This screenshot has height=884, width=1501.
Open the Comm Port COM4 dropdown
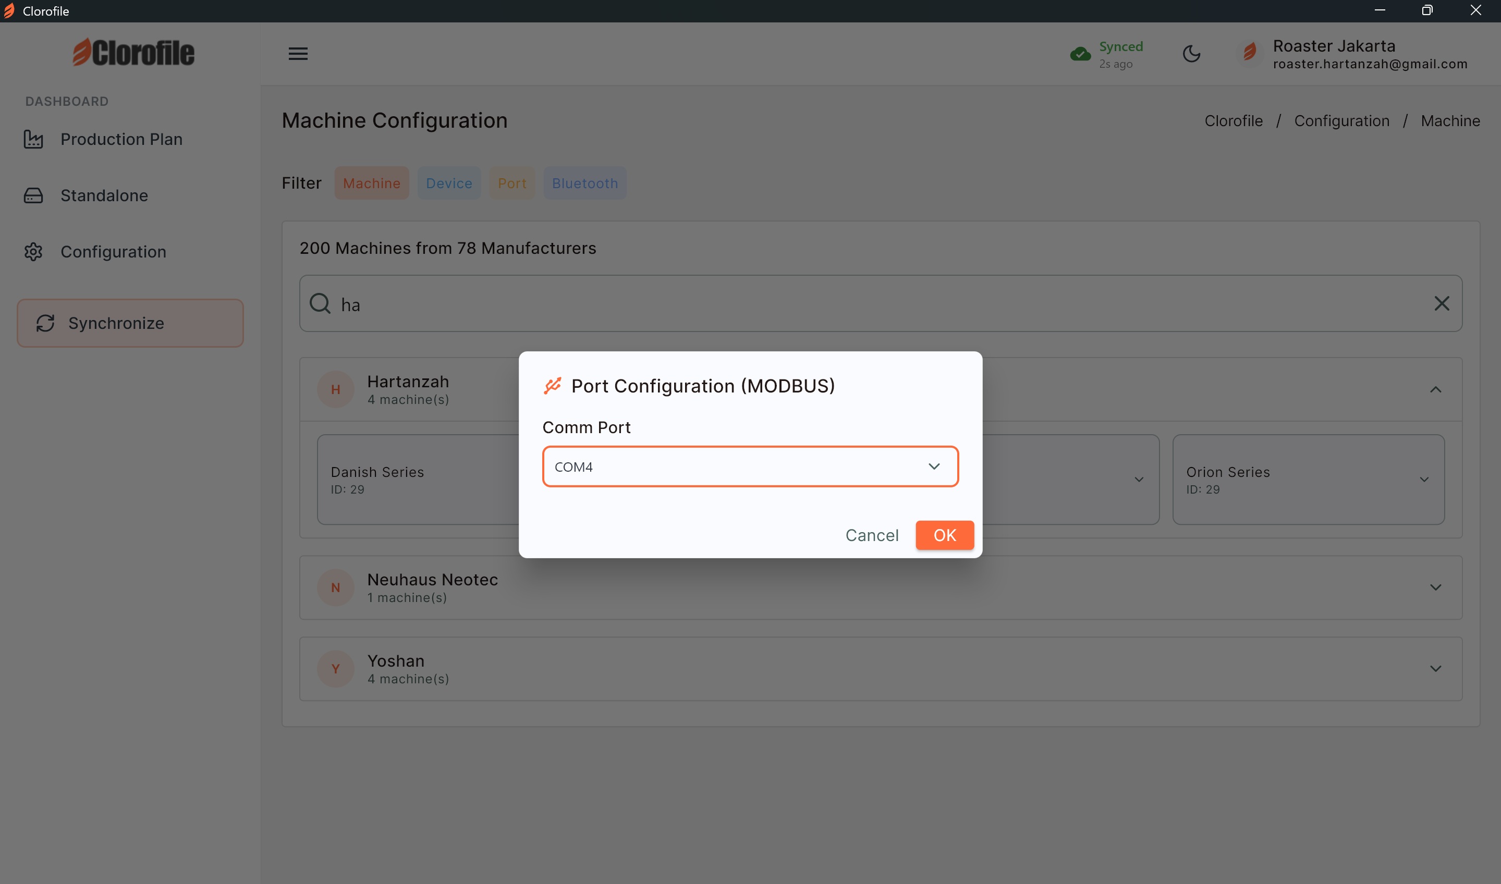[750, 466]
